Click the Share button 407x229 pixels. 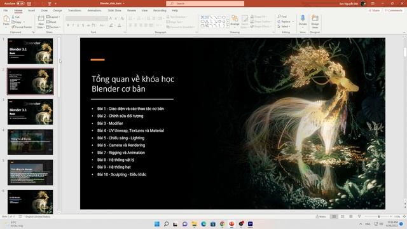tap(374, 11)
